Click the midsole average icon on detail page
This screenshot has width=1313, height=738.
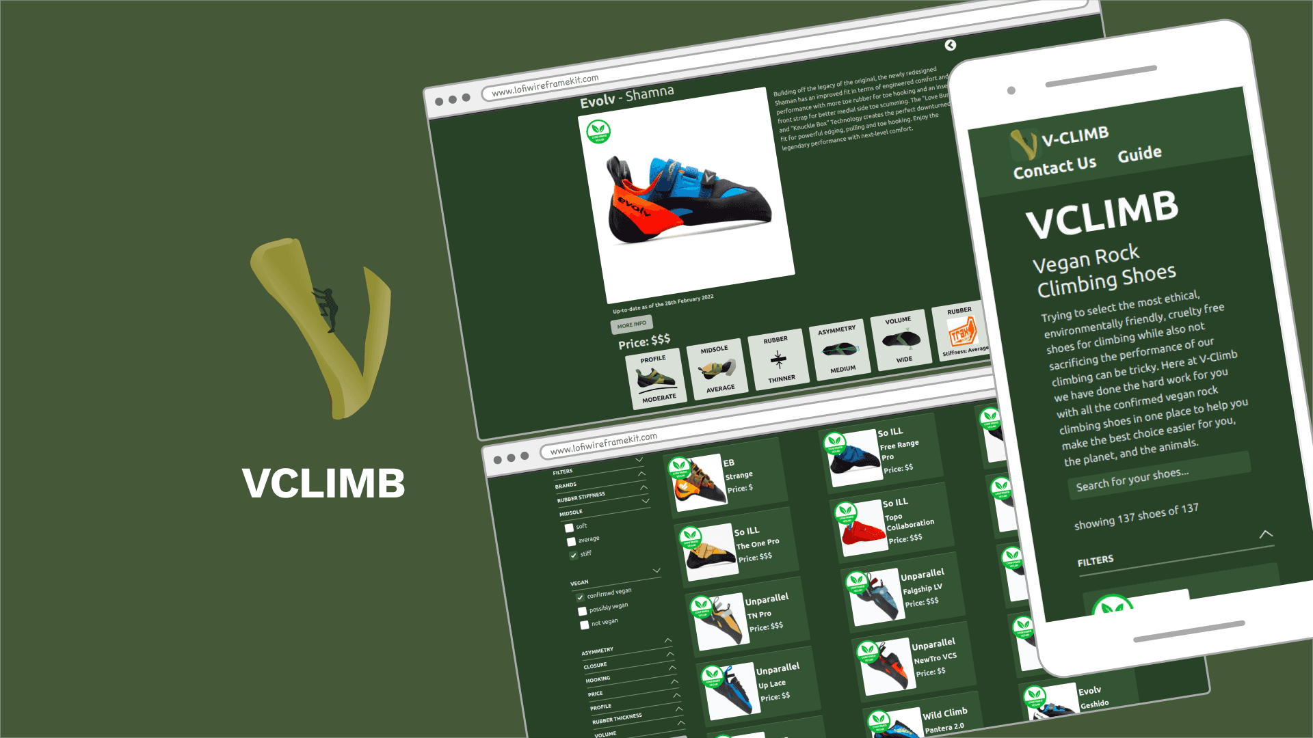tap(719, 368)
